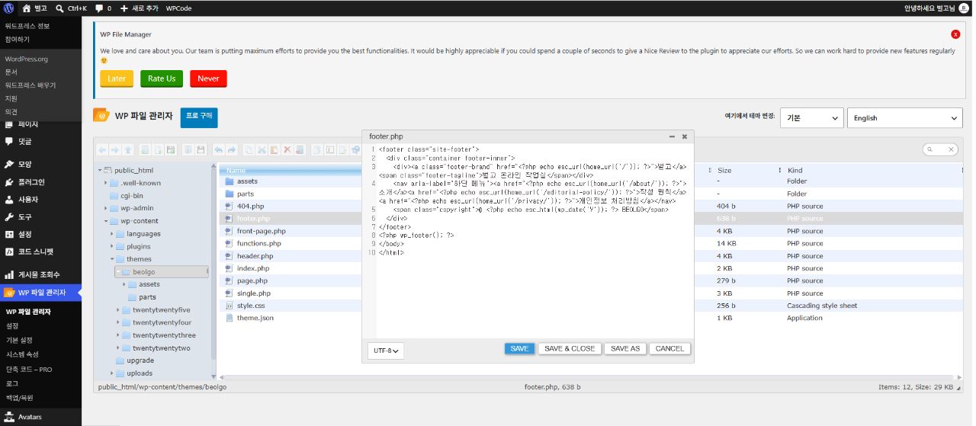976x426 pixels.
Task: Open the UTF-8 encoding dropdown
Action: click(386, 350)
